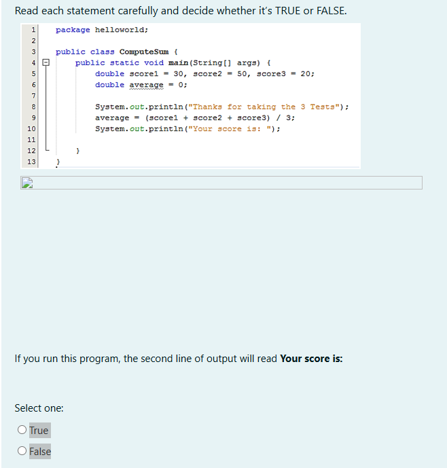Click the 'public class ComputeSum' line
Viewport: 447px width, 468px height.
(x=117, y=52)
